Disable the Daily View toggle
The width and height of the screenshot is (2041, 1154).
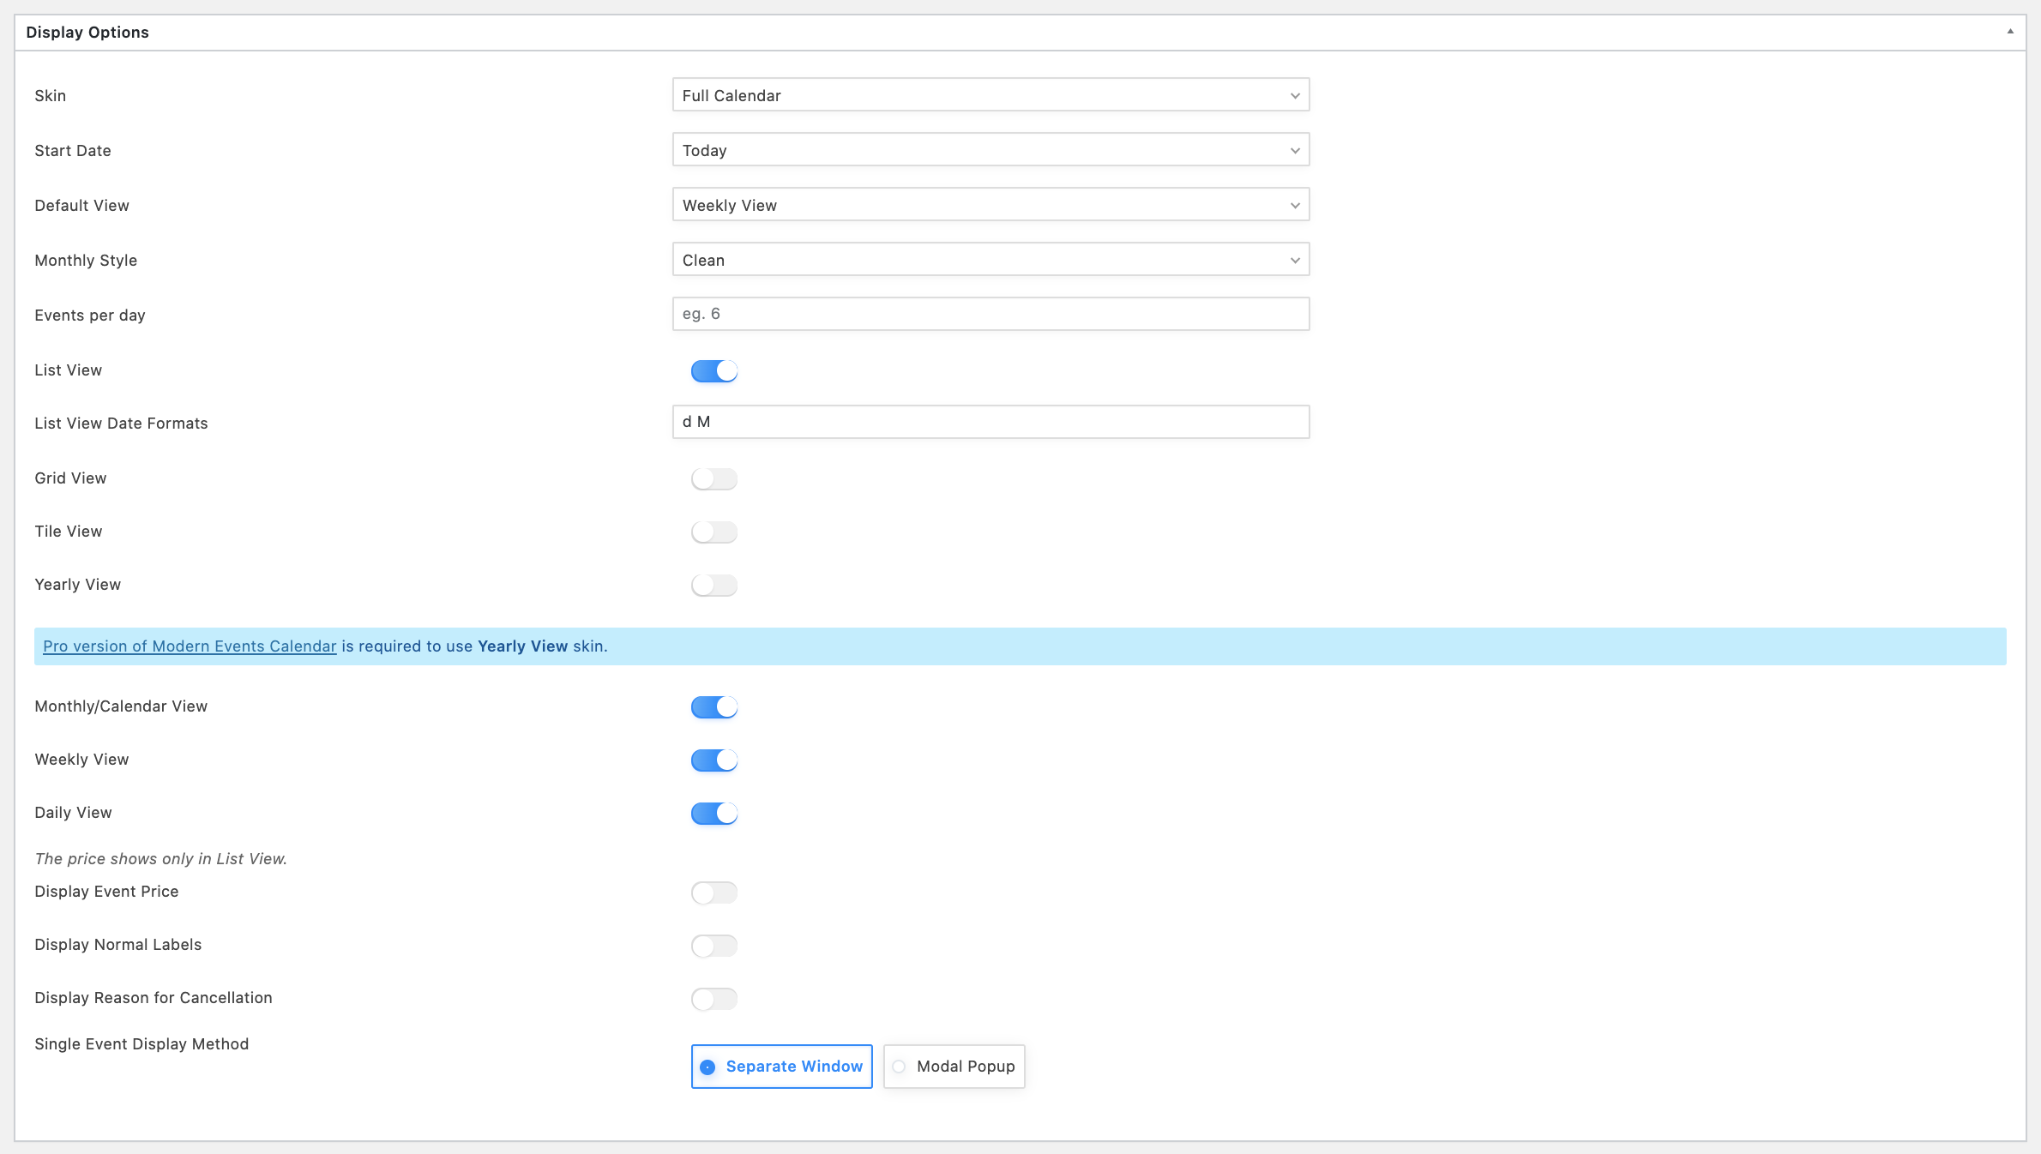[x=713, y=813]
